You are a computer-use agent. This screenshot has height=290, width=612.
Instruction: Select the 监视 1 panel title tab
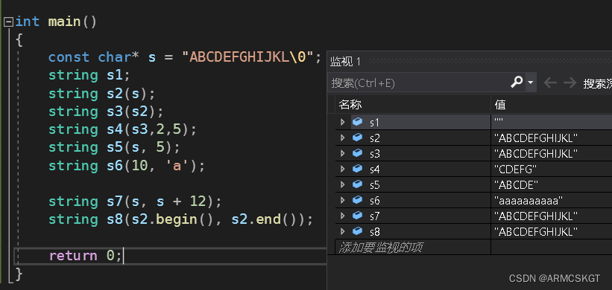pyautogui.click(x=345, y=62)
